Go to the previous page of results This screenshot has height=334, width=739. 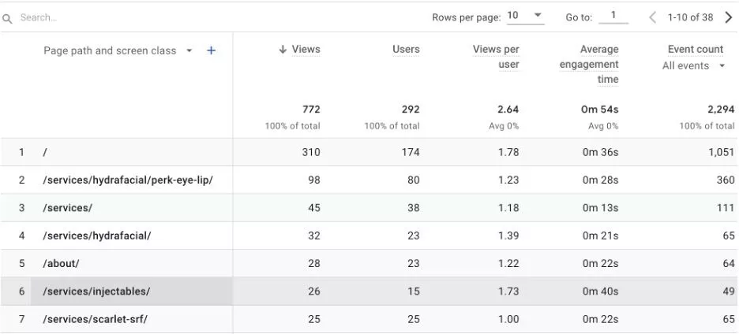[x=652, y=17]
